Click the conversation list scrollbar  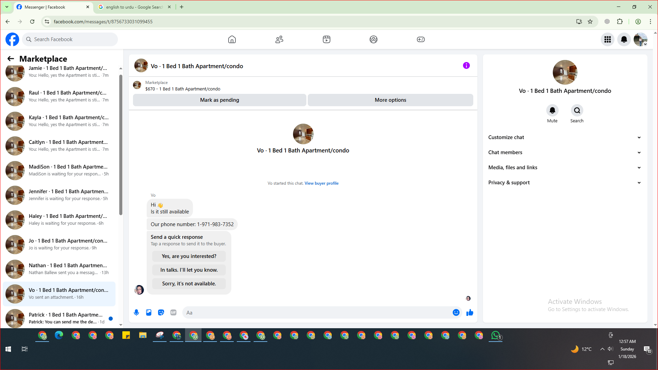coord(121,144)
